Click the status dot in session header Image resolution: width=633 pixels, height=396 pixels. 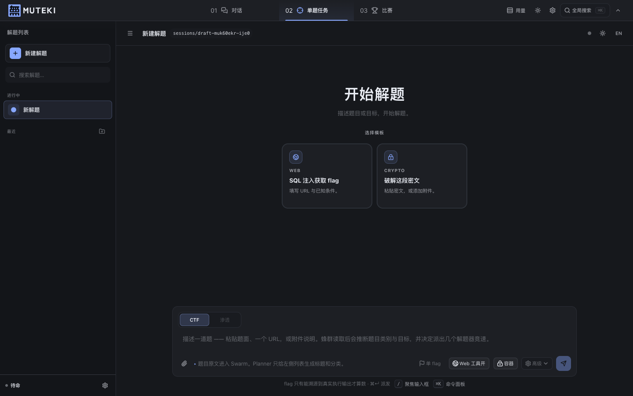tap(589, 33)
